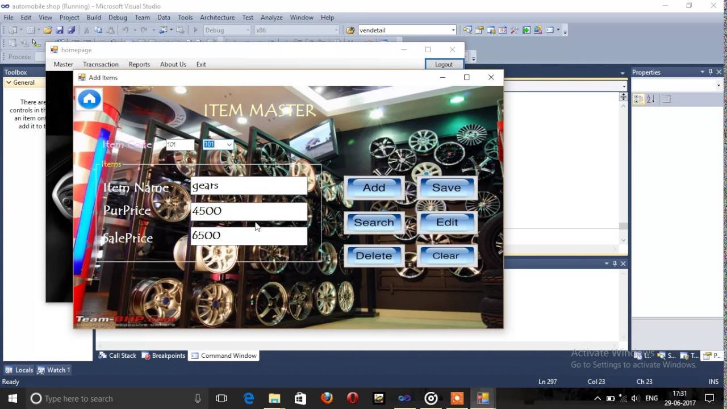Open file from Visual Studio toolbar
The height and width of the screenshot is (409, 727).
click(x=48, y=30)
